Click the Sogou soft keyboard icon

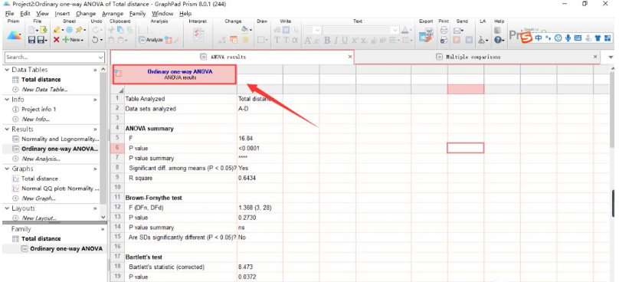point(578,38)
